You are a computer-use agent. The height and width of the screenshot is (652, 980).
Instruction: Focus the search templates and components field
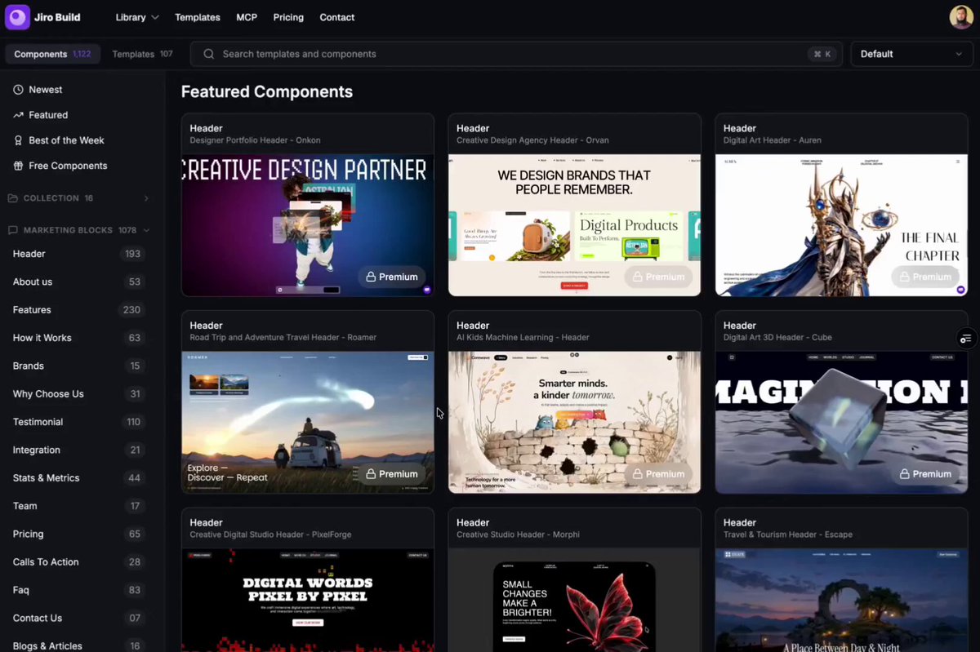516,54
